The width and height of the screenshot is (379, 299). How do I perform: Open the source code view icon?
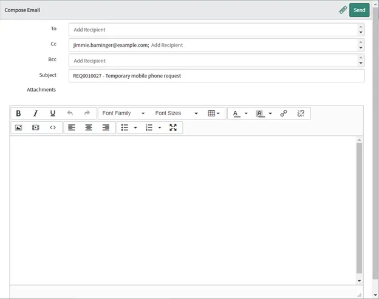click(x=53, y=127)
